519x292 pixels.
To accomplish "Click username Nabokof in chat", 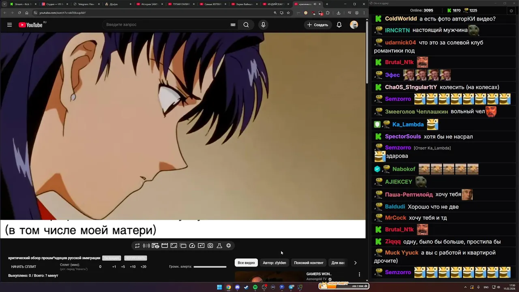I will click(x=403, y=169).
